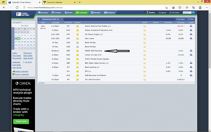Show graph for New Loans
This screenshot has height=132, width=211.
pyautogui.click(x=191, y=38)
